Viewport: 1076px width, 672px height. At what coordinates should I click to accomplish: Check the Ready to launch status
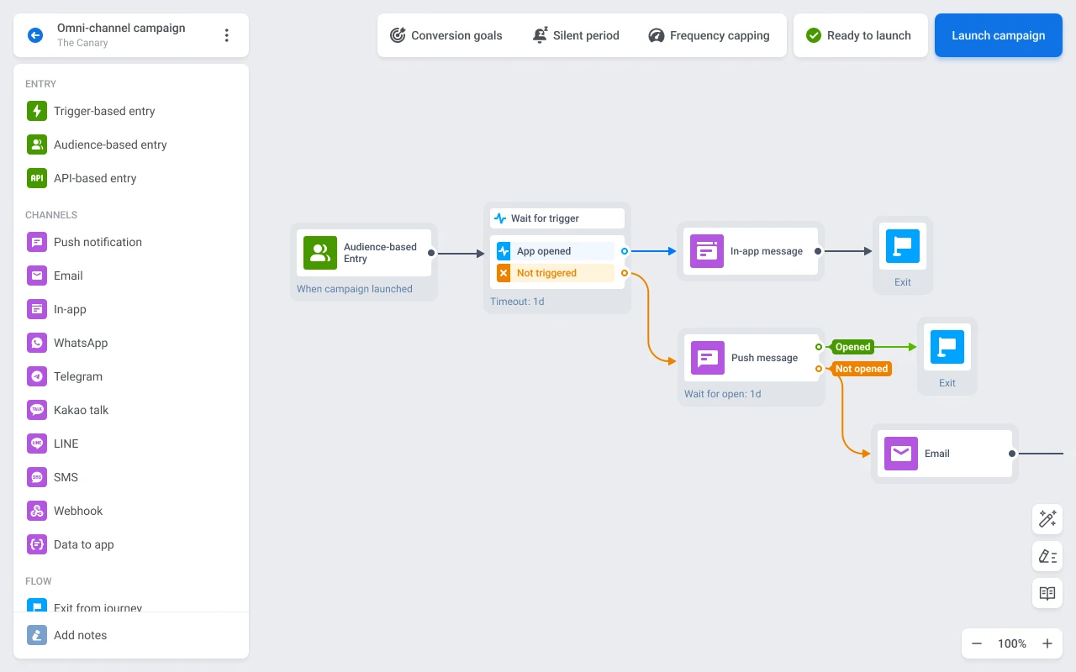tap(860, 35)
